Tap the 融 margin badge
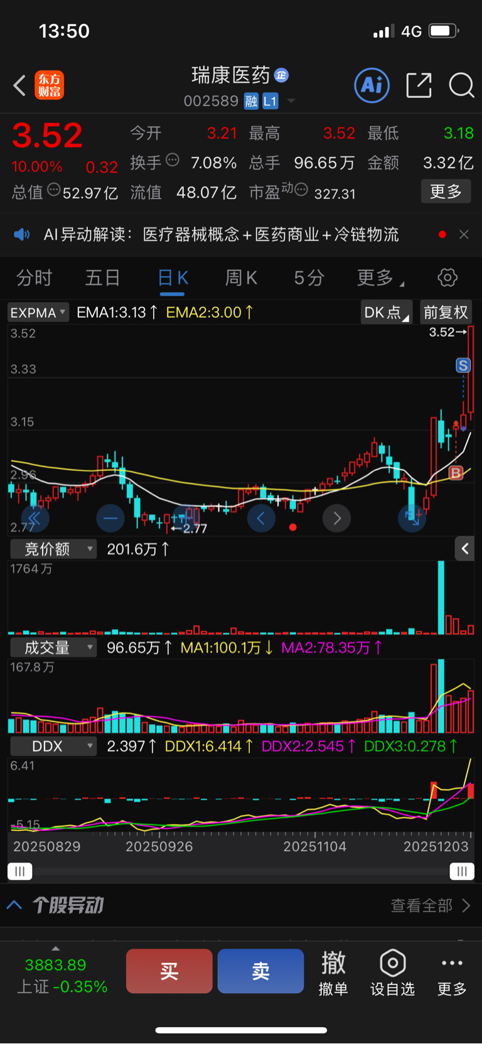482x1044 pixels. [x=251, y=101]
